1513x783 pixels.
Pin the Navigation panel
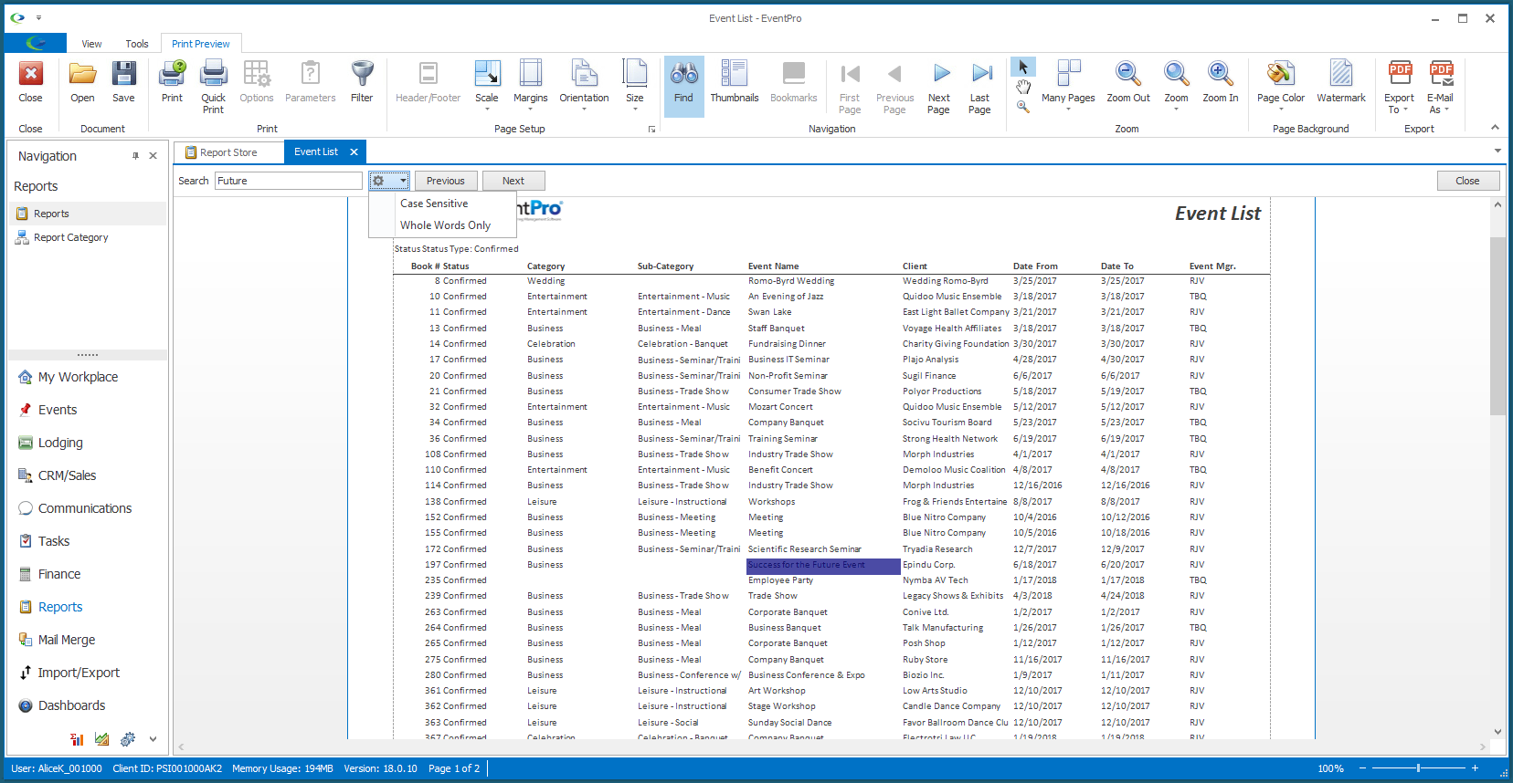[x=135, y=156]
